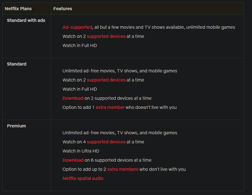Image resolution: width=252 pixels, height=195 pixels.
Task: Click the Netflix Plans column header
Action: pos(18,9)
